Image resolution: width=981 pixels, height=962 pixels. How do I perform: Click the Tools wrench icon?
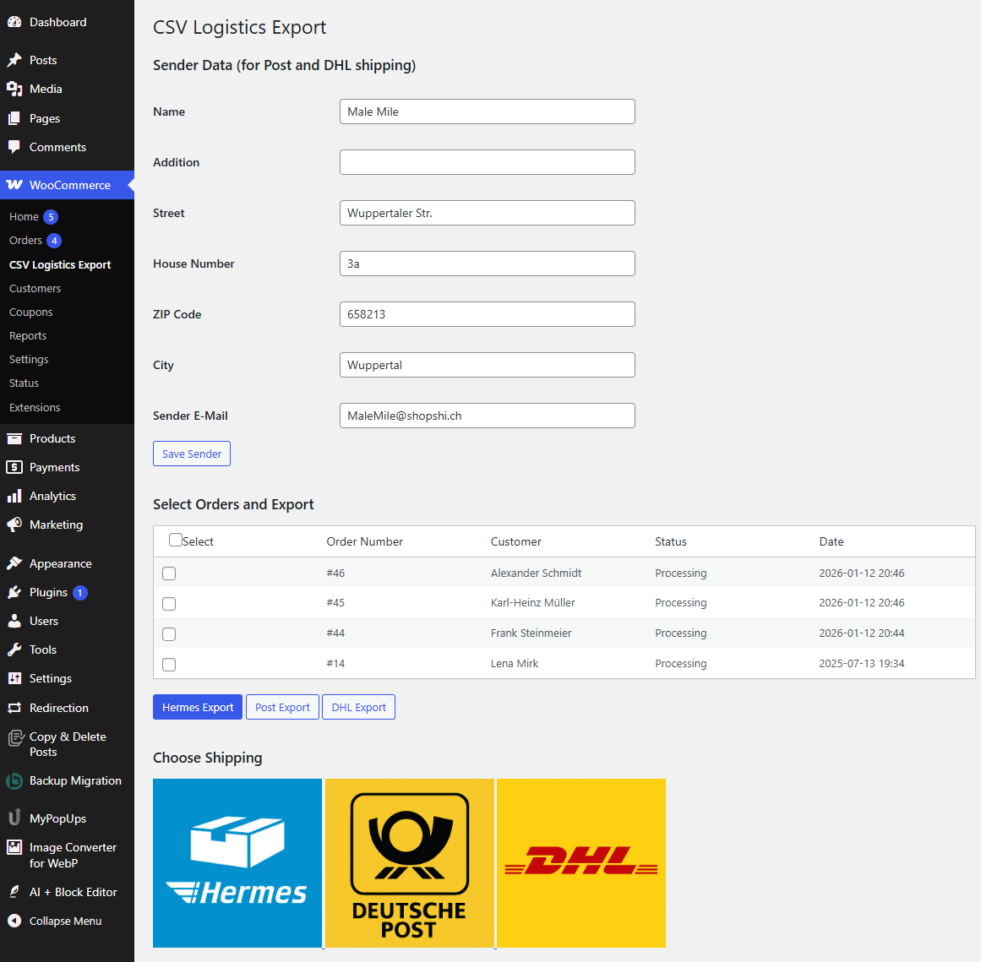click(14, 649)
